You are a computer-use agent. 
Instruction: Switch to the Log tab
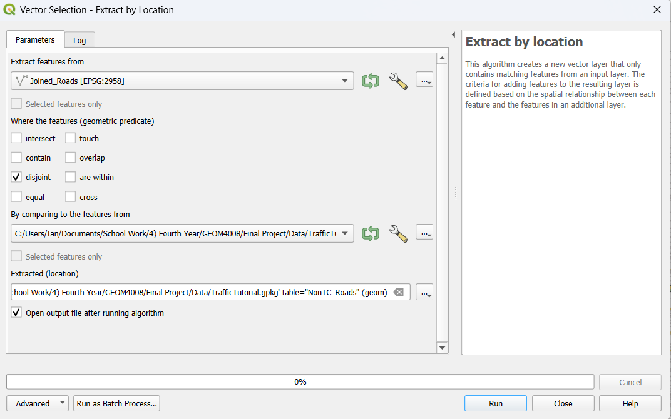pyautogui.click(x=79, y=40)
